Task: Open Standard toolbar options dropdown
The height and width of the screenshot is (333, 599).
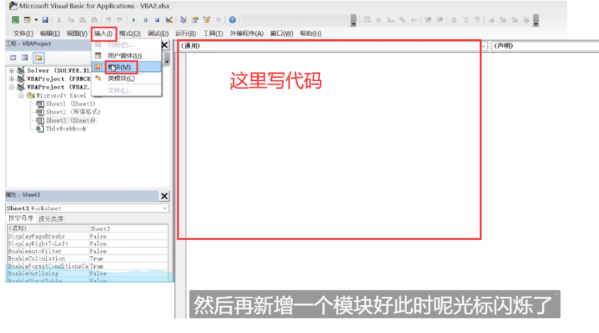Action: (353, 20)
